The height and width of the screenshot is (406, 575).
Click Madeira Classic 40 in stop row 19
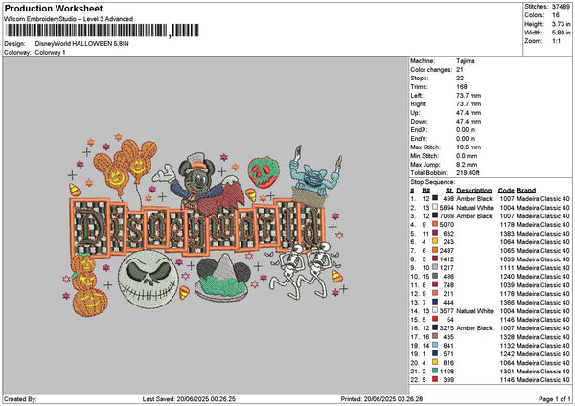click(543, 353)
